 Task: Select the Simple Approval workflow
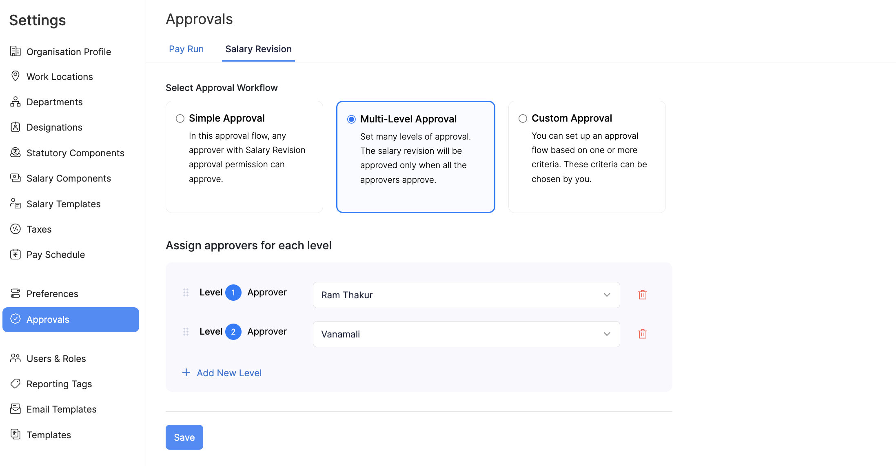180,118
